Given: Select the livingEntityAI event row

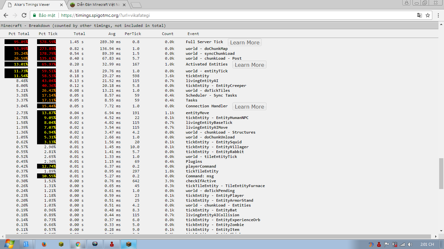Looking at the screenshot, I should pos(202,81).
